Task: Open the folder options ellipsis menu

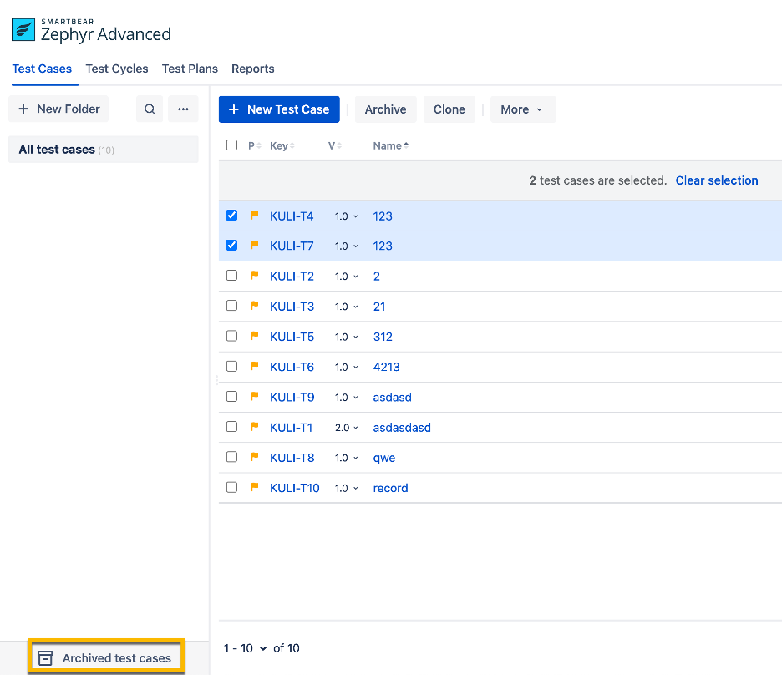Action: pos(183,109)
